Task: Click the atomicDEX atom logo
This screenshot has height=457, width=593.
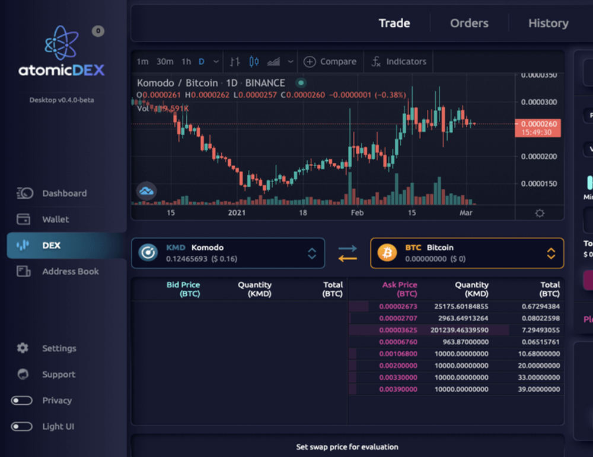Action: [x=62, y=43]
